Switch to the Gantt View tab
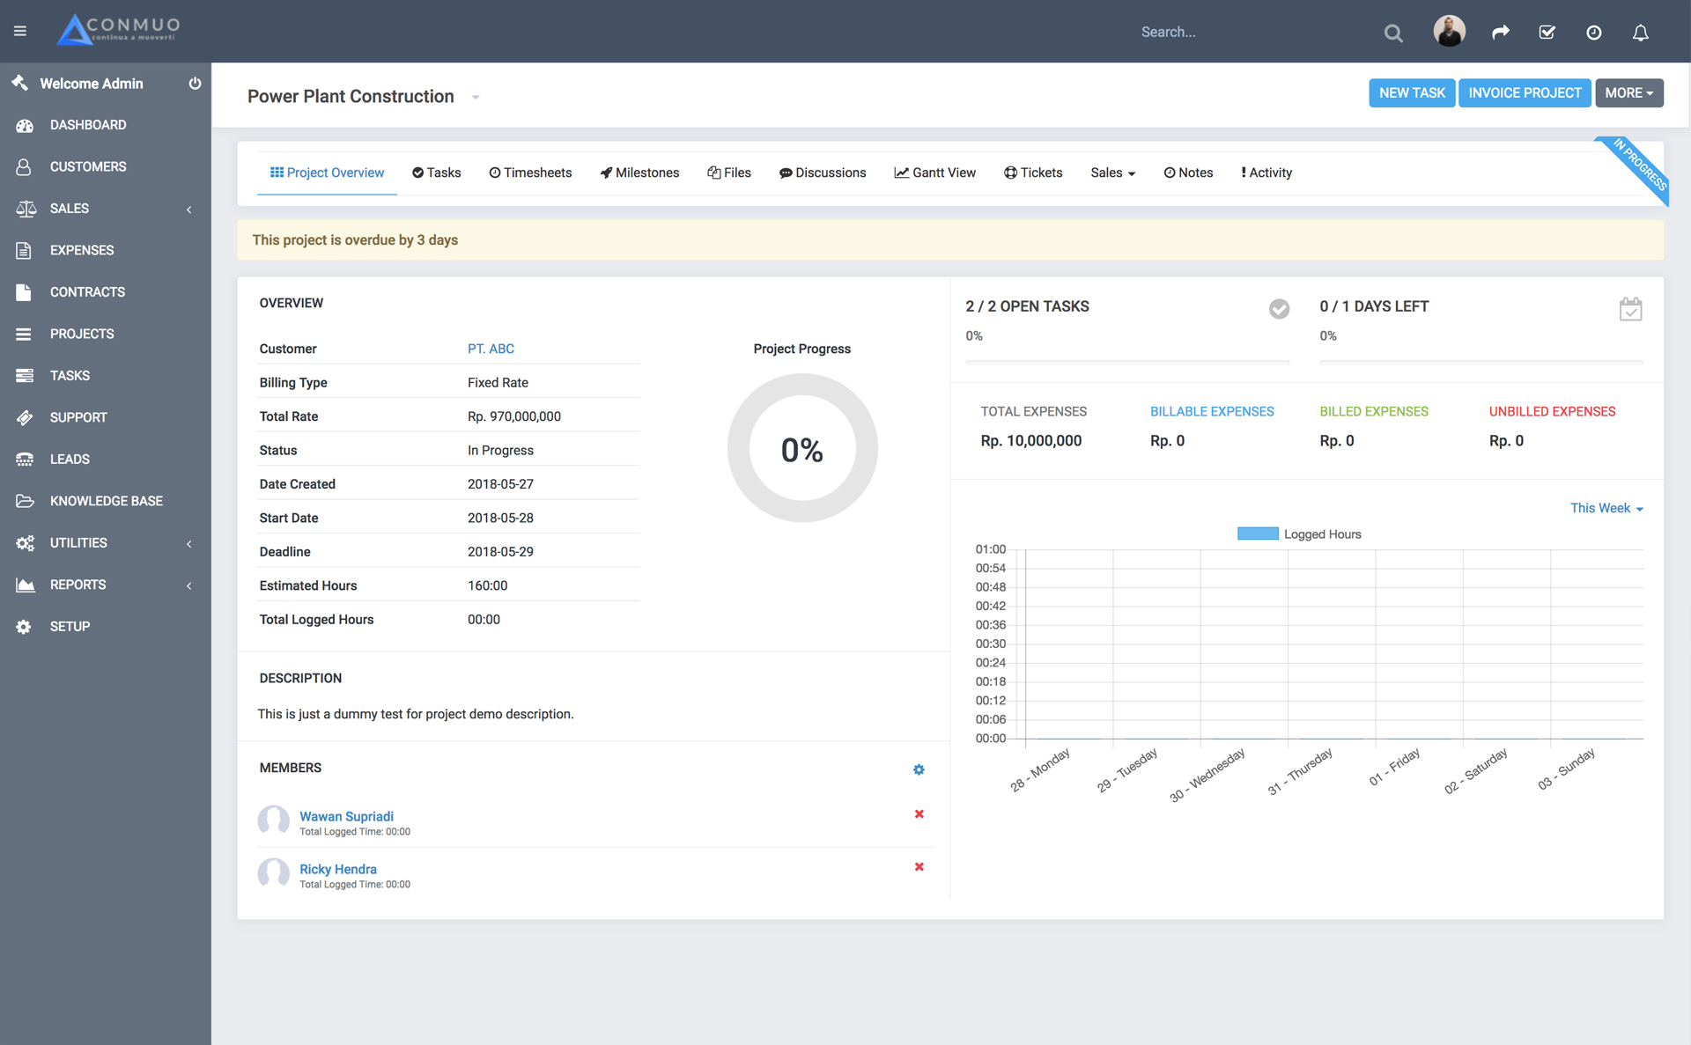This screenshot has height=1045, width=1691. click(x=934, y=173)
